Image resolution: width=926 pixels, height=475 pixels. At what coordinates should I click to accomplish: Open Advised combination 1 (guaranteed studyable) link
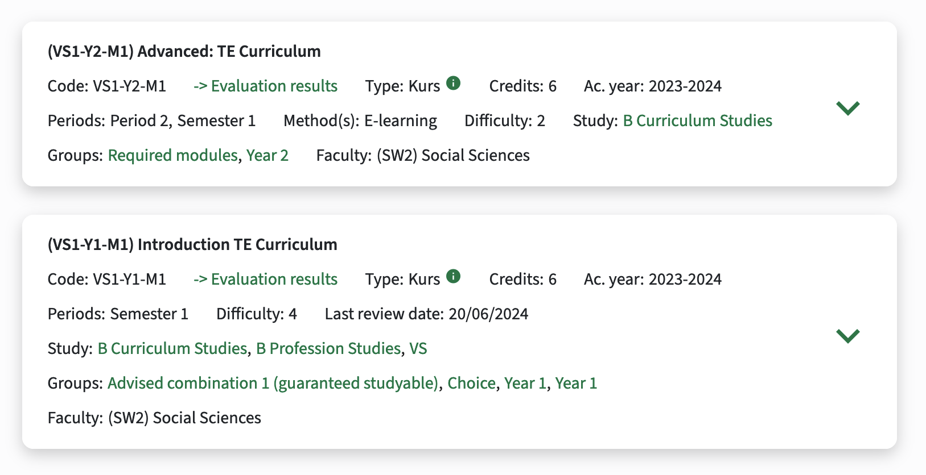pyautogui.click(x=273, y=383)
